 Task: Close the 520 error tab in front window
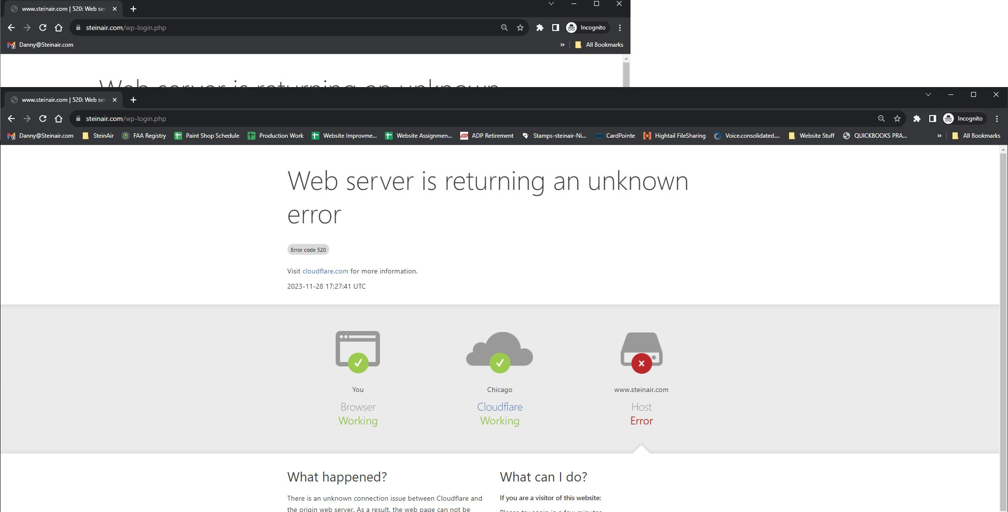click(115, 100)
